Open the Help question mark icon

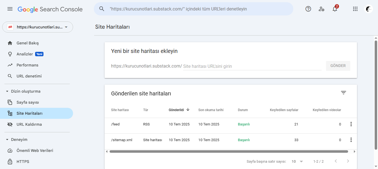click(x=308, y=9)
